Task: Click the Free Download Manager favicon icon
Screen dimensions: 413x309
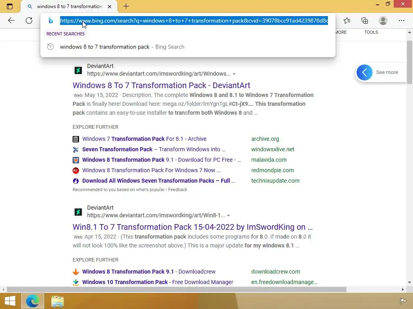Action: (x=76, y=282)
